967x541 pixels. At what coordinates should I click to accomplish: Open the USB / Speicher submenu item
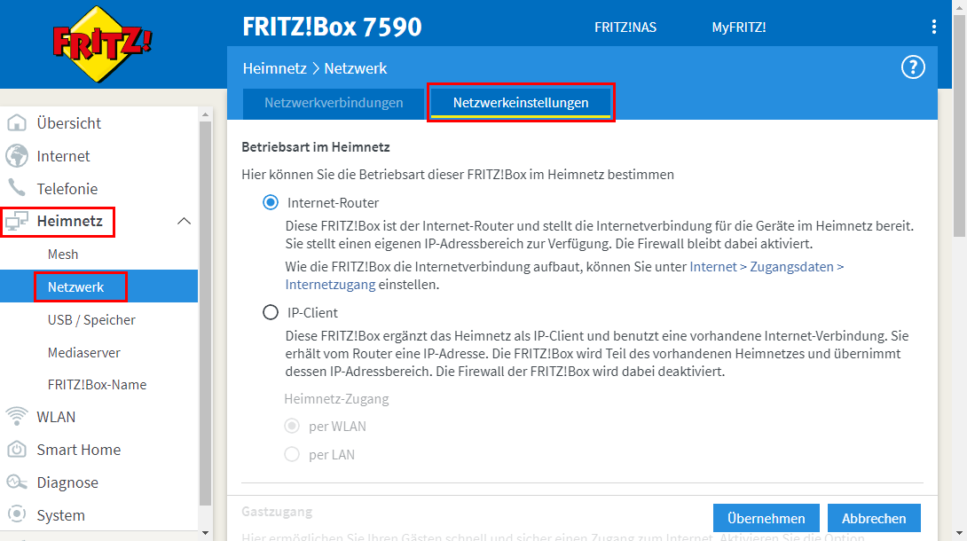tap(91, 320)
